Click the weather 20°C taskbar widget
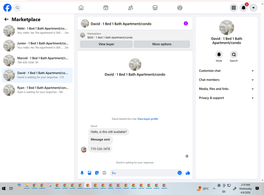The width and height of the screenshot is (264, 195). pyautogui.click(x=203, y=189)
